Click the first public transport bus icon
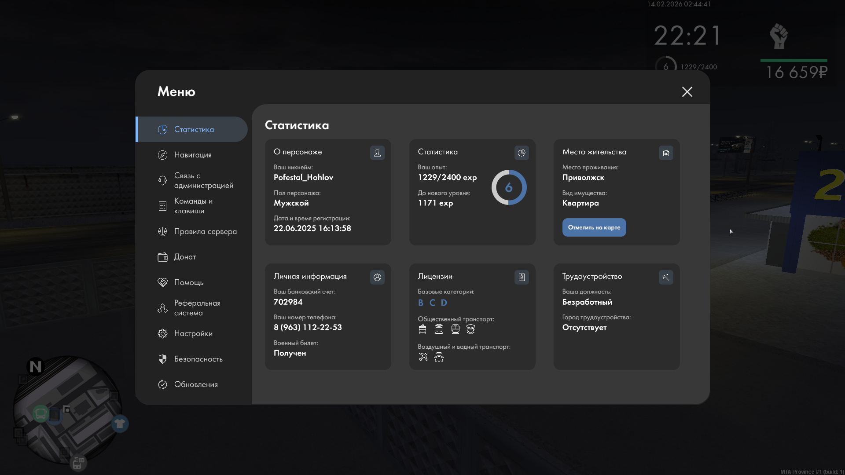Image resolution: width=845 pixels, height=475 pixels. [422, 329]
